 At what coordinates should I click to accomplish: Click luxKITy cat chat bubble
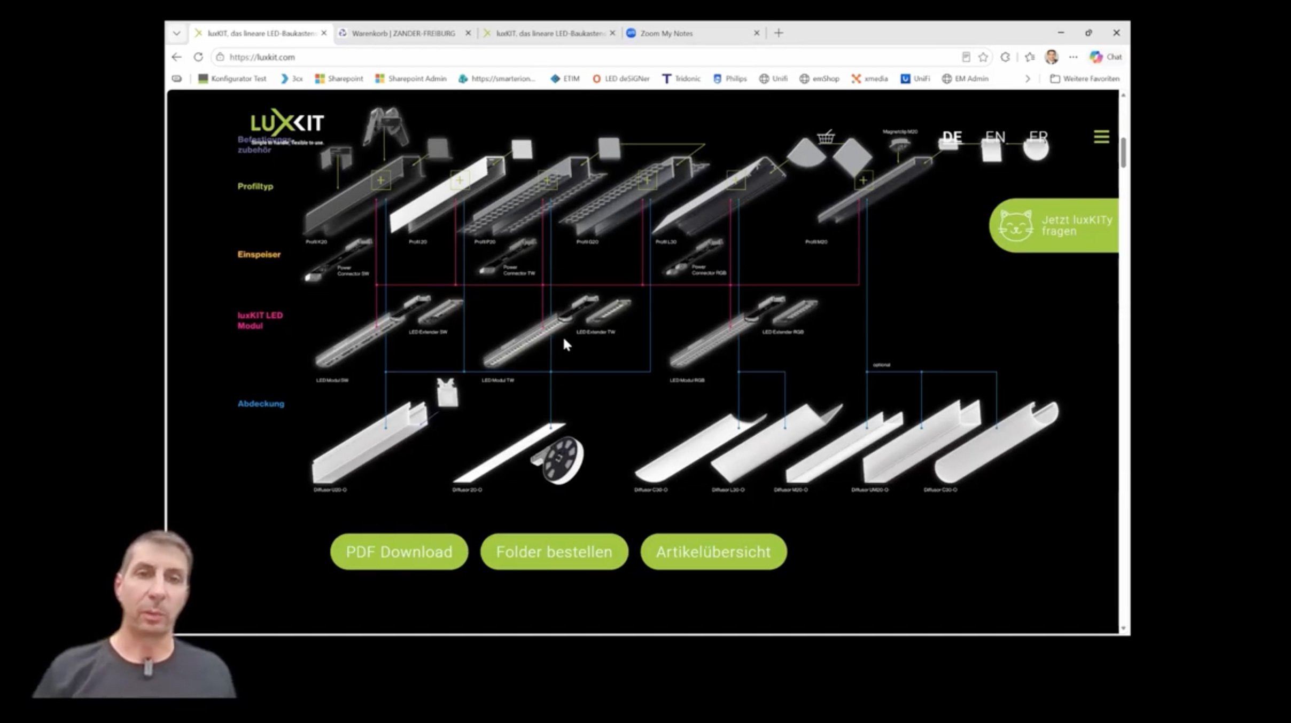pyautogui.click(x=1054, y=225)
